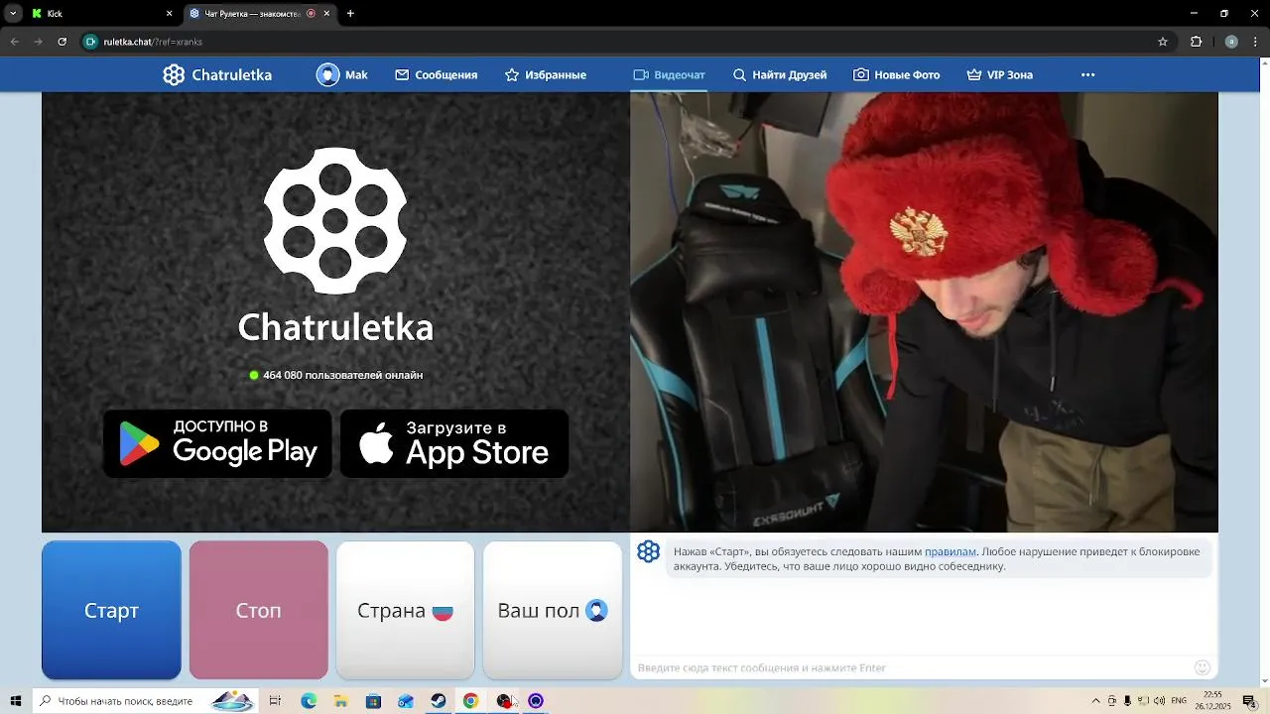1270x714 pixels.
Task: Open Новые Фото section
Action: coord(897,75)
